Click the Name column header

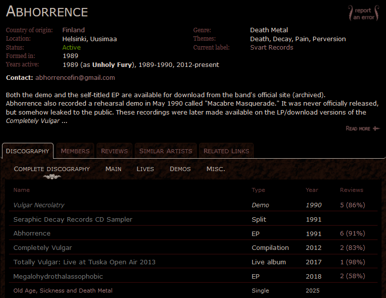click(21, 190)
